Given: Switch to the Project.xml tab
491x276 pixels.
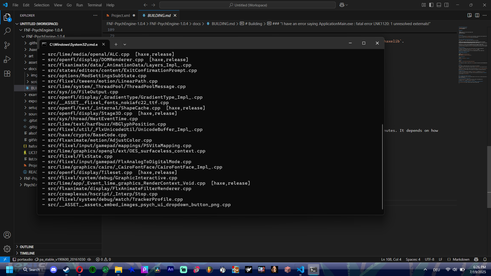Looking at the screenshot, I should pyautogui.click(x=120, y=15).
